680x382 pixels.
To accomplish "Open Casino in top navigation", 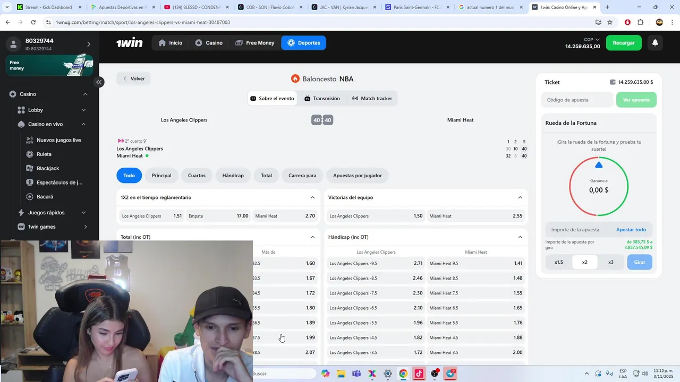I will coord(209,43).
